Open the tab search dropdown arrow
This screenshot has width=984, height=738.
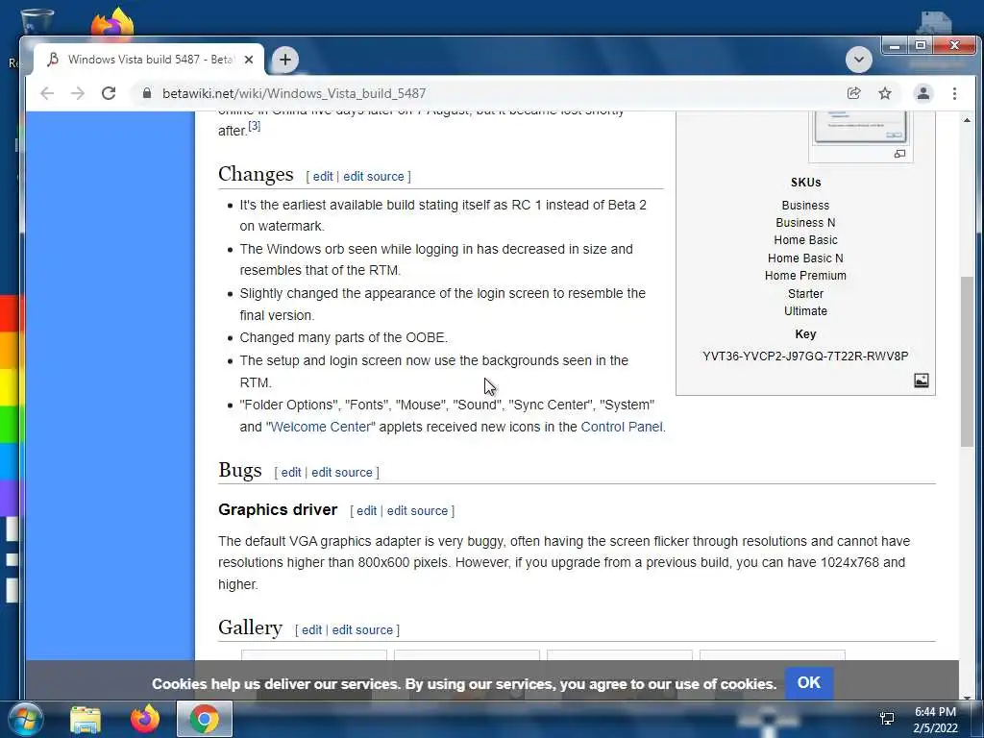tap(858, 60)
